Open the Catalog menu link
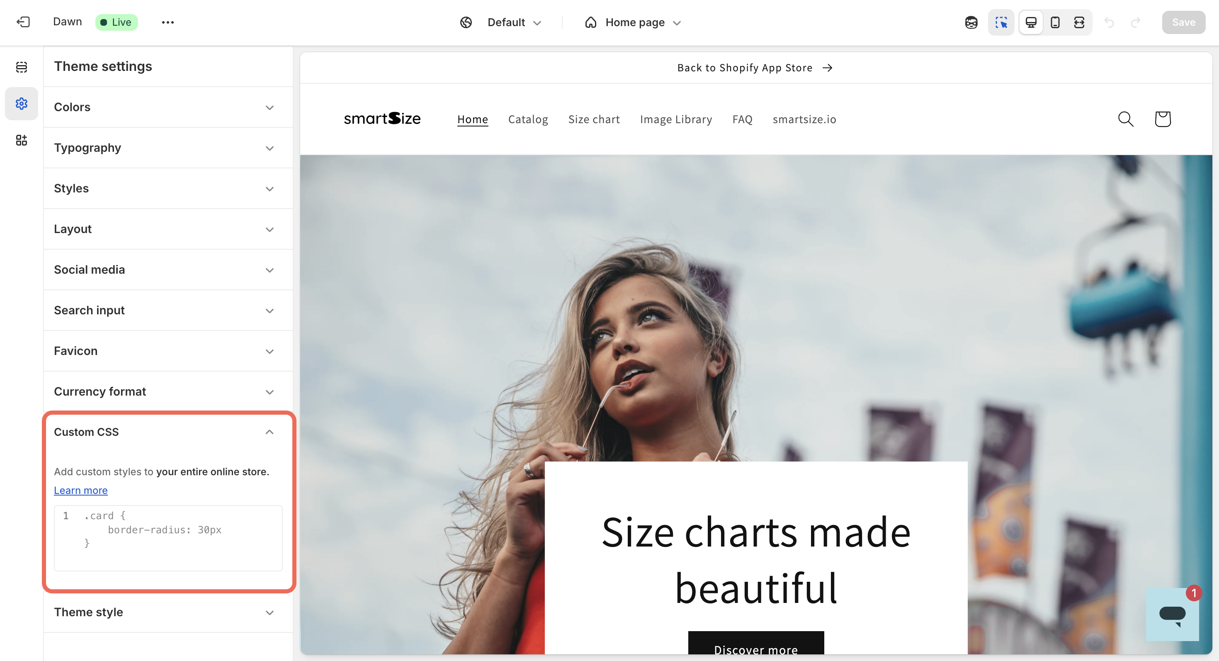This screenshot has width=1219, height=661. 528,119
